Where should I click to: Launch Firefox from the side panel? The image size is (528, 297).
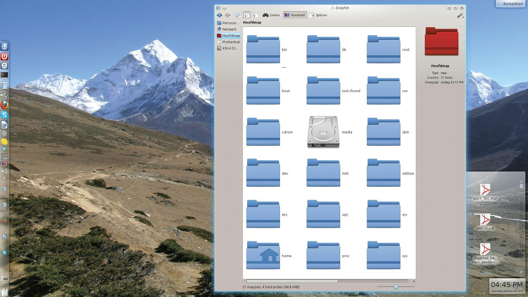tap(4, 105)
